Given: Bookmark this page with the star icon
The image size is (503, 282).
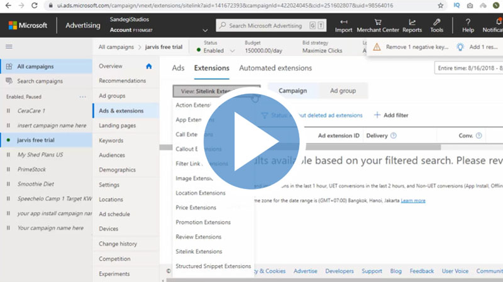Looking at the screenshot, I should [x=441, y=6].
